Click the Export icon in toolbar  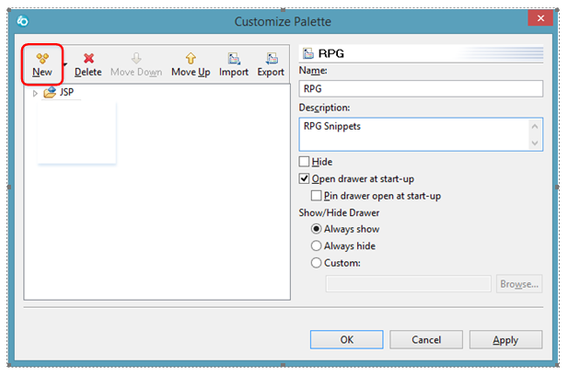[x=271, y=57]
